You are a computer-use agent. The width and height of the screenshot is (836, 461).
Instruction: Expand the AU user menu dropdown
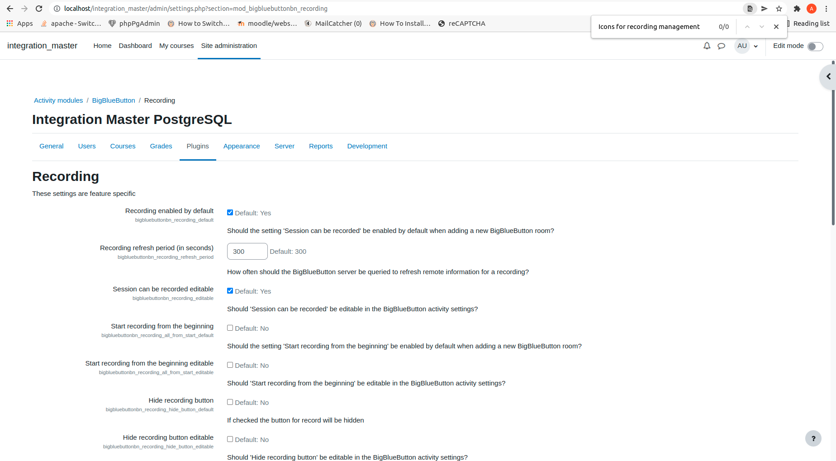(x=746, y=46)
